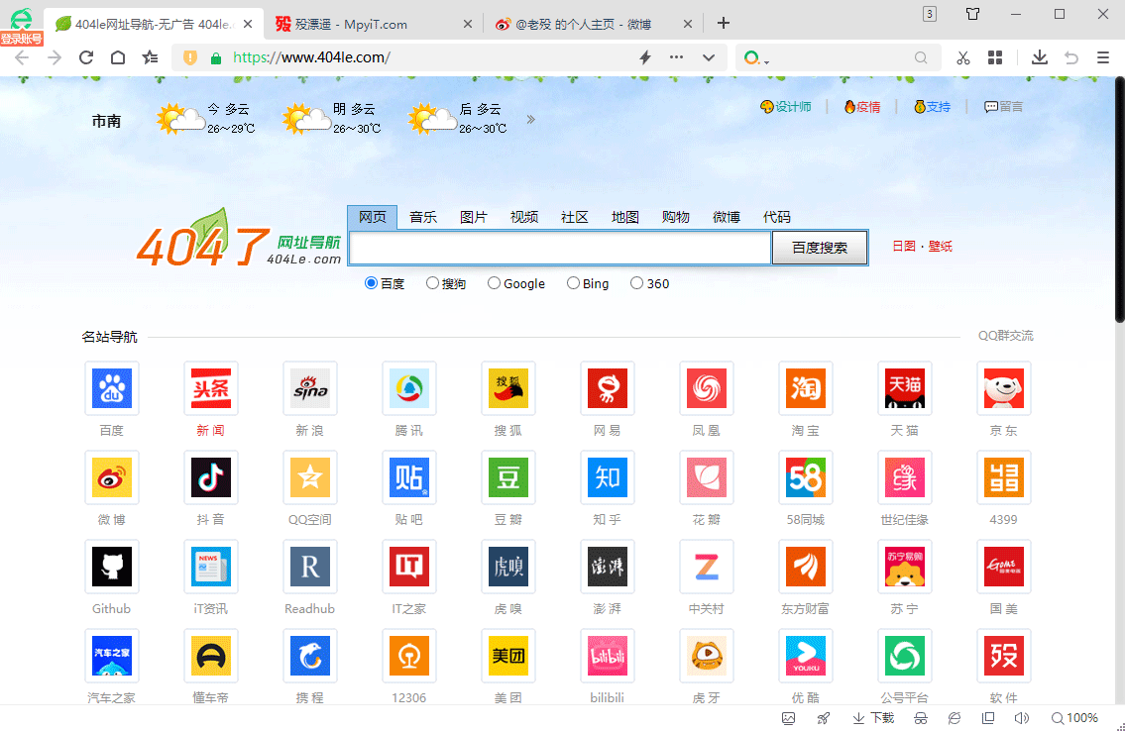The height and width of the screenshot is (731, 1125).
Task: Click the 市南 weather location
Action: pos(106,121)
